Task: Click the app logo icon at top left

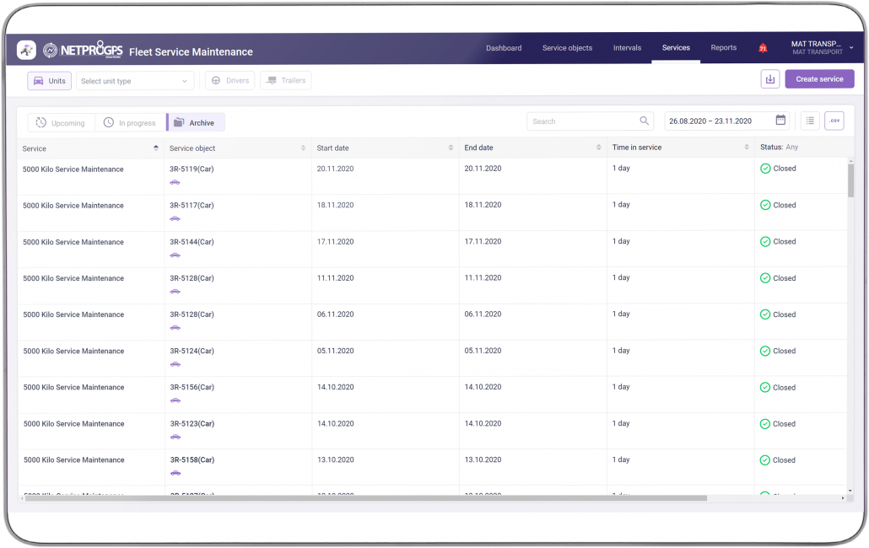Action: point(26,51)
